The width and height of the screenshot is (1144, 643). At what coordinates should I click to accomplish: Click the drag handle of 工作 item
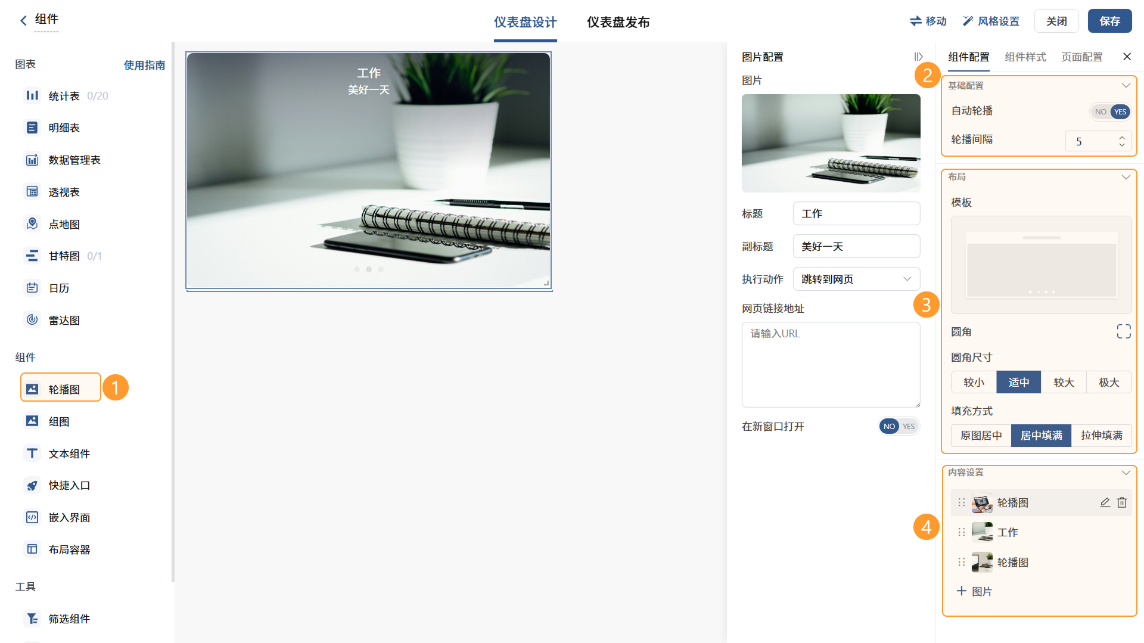pos(961,532)
